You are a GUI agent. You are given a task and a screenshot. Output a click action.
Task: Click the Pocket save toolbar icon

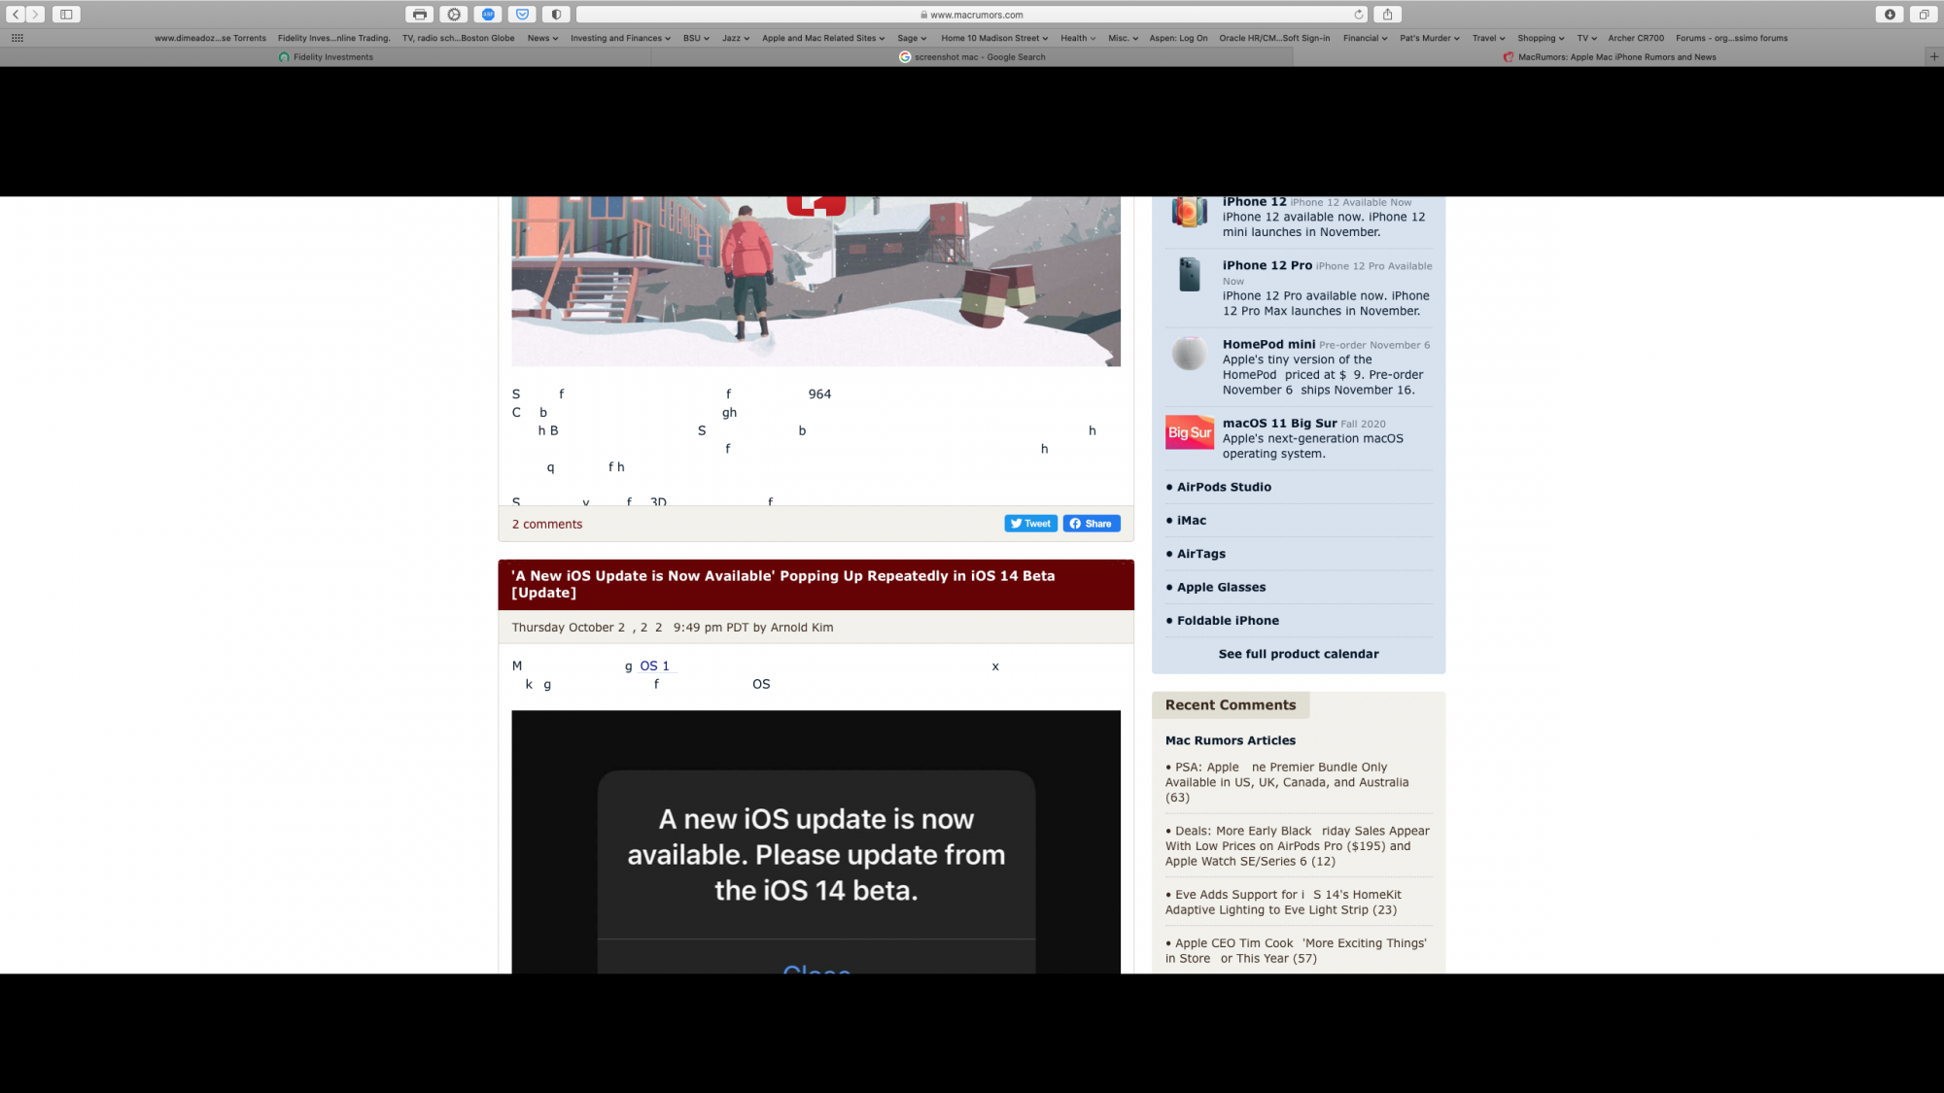click(522, 15)
